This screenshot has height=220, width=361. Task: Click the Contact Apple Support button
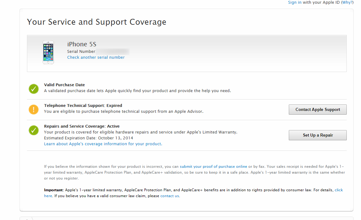pyautogui.click(x=318, y=110)
